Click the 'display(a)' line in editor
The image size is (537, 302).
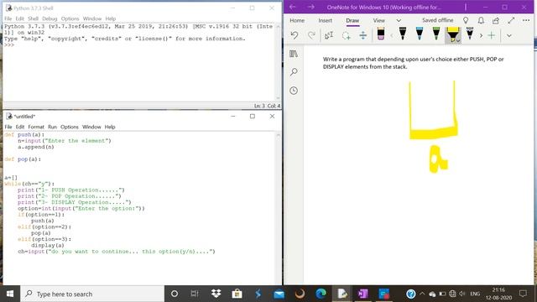(48, 245)
